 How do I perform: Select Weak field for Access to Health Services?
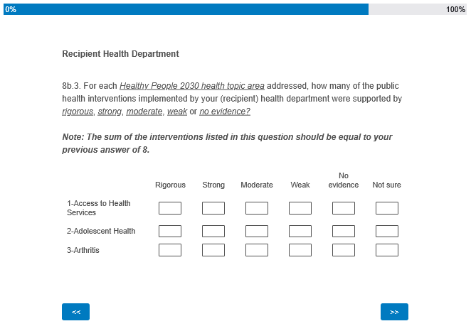(300, 208)
